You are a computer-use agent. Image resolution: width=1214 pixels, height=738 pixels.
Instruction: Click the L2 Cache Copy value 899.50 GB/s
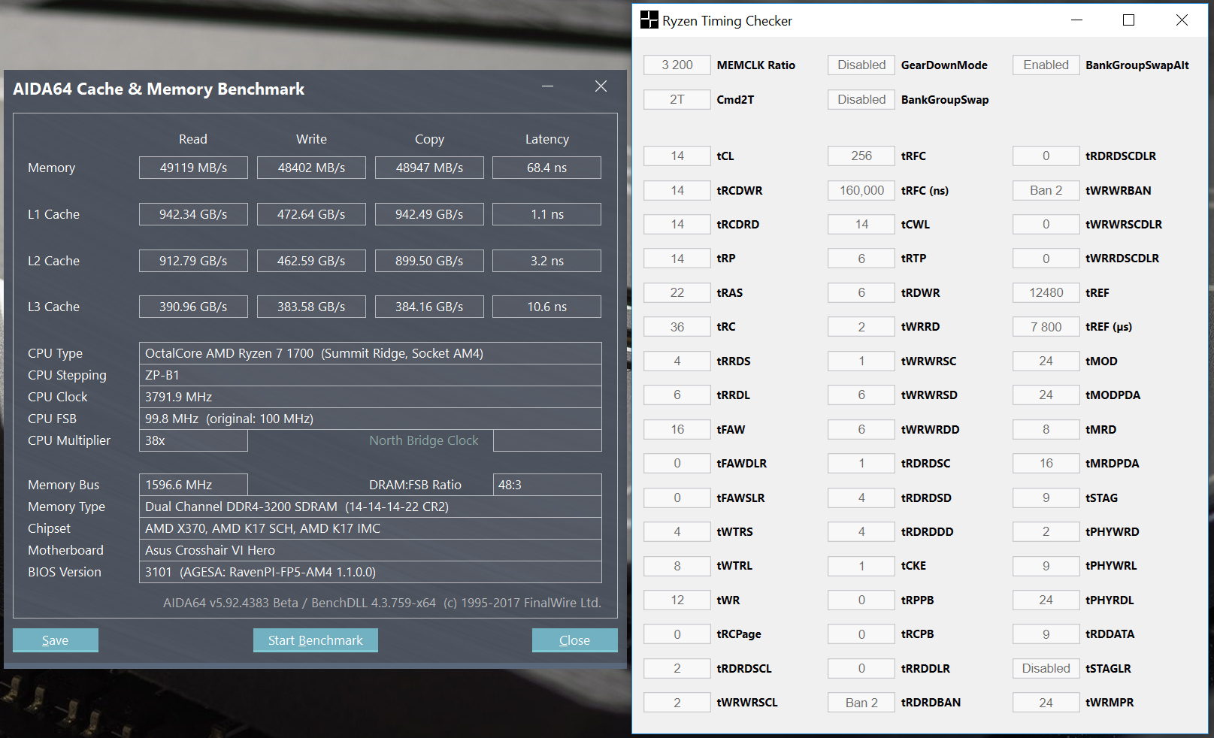[x=429, y=261]
